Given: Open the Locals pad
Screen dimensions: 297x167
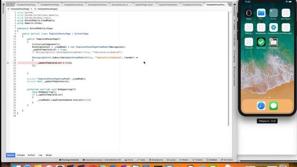Looking at the screenshot, I should (x=171, y=160).
